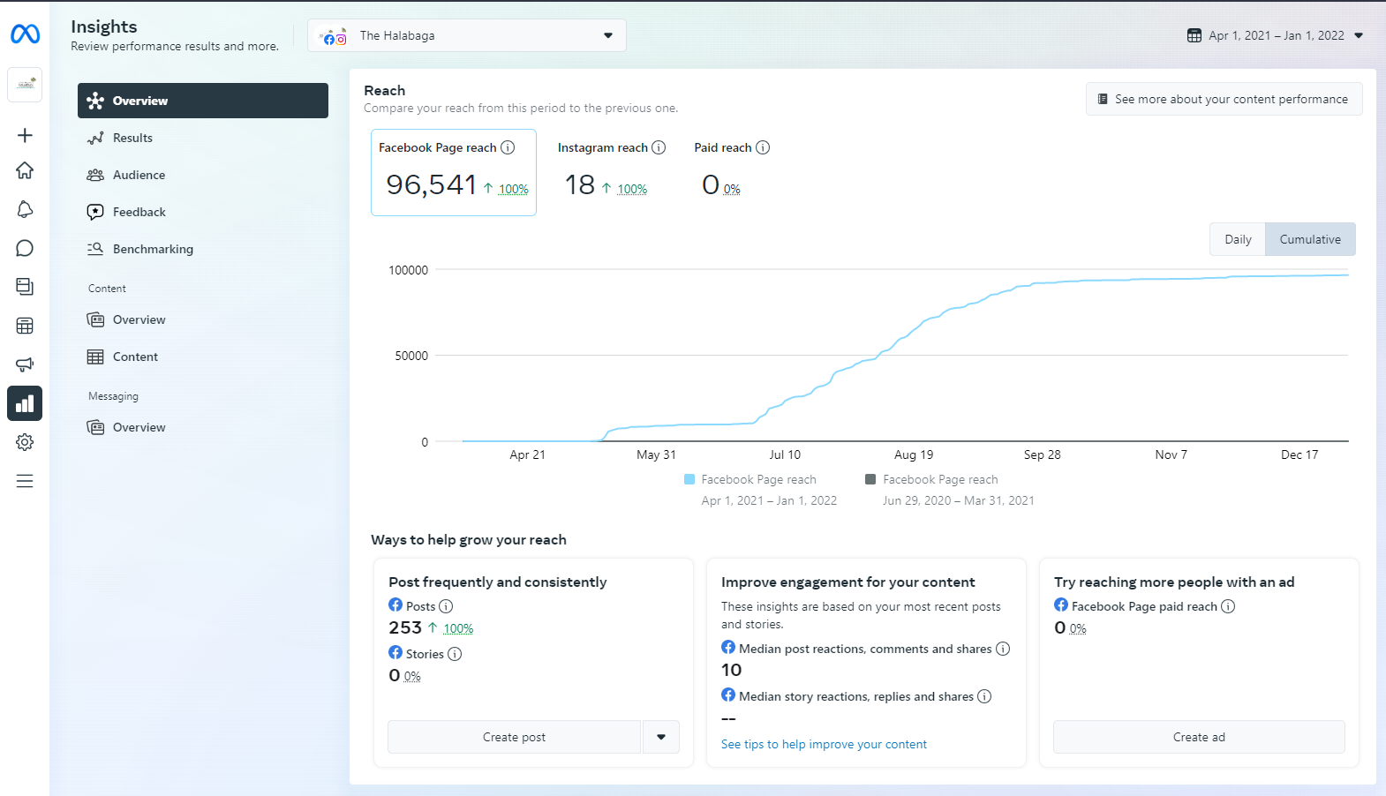Click info icon next to Posts
This screenshot has height=796, width=1386.
(x=446, y=606)
